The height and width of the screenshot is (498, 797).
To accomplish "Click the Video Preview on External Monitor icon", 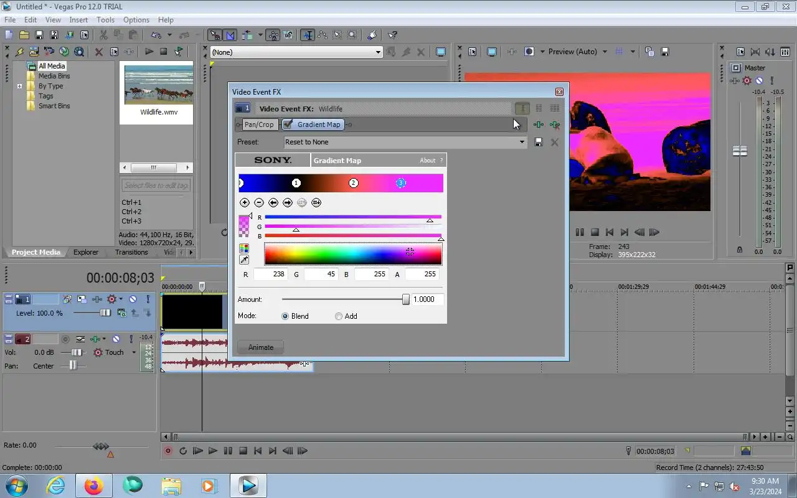I will 492,52.
